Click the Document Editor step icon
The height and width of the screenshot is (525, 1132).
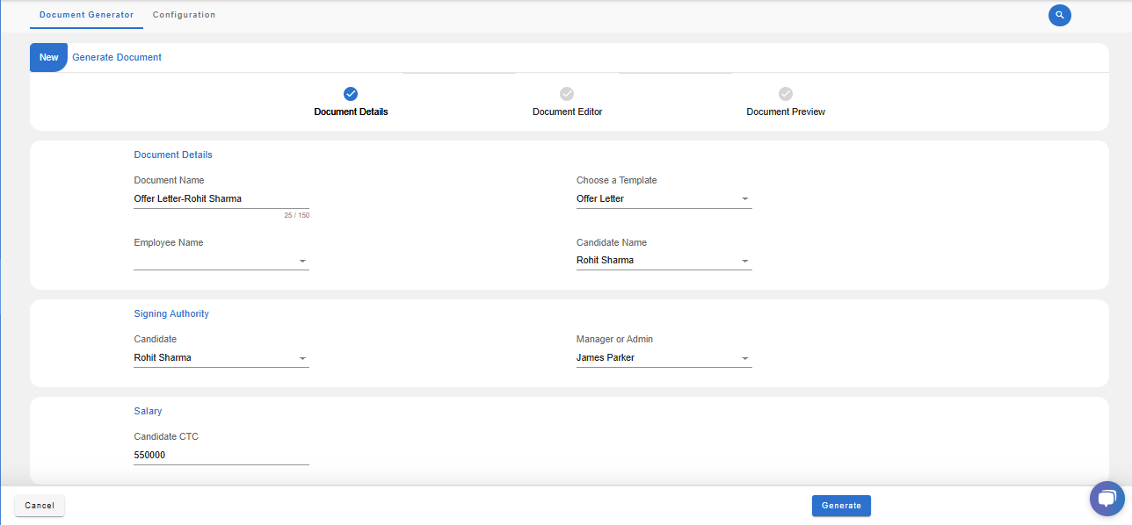point(567,94)
